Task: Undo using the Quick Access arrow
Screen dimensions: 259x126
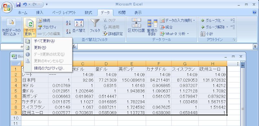Action: (25, 4)
